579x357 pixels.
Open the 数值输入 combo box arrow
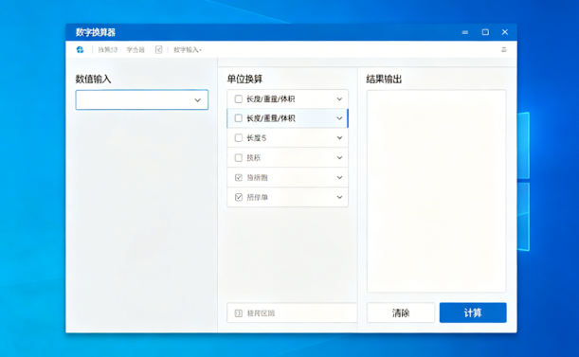[x=197, y=100]
